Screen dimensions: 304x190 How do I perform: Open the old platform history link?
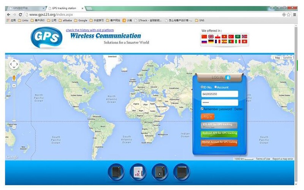pos(90,30)
